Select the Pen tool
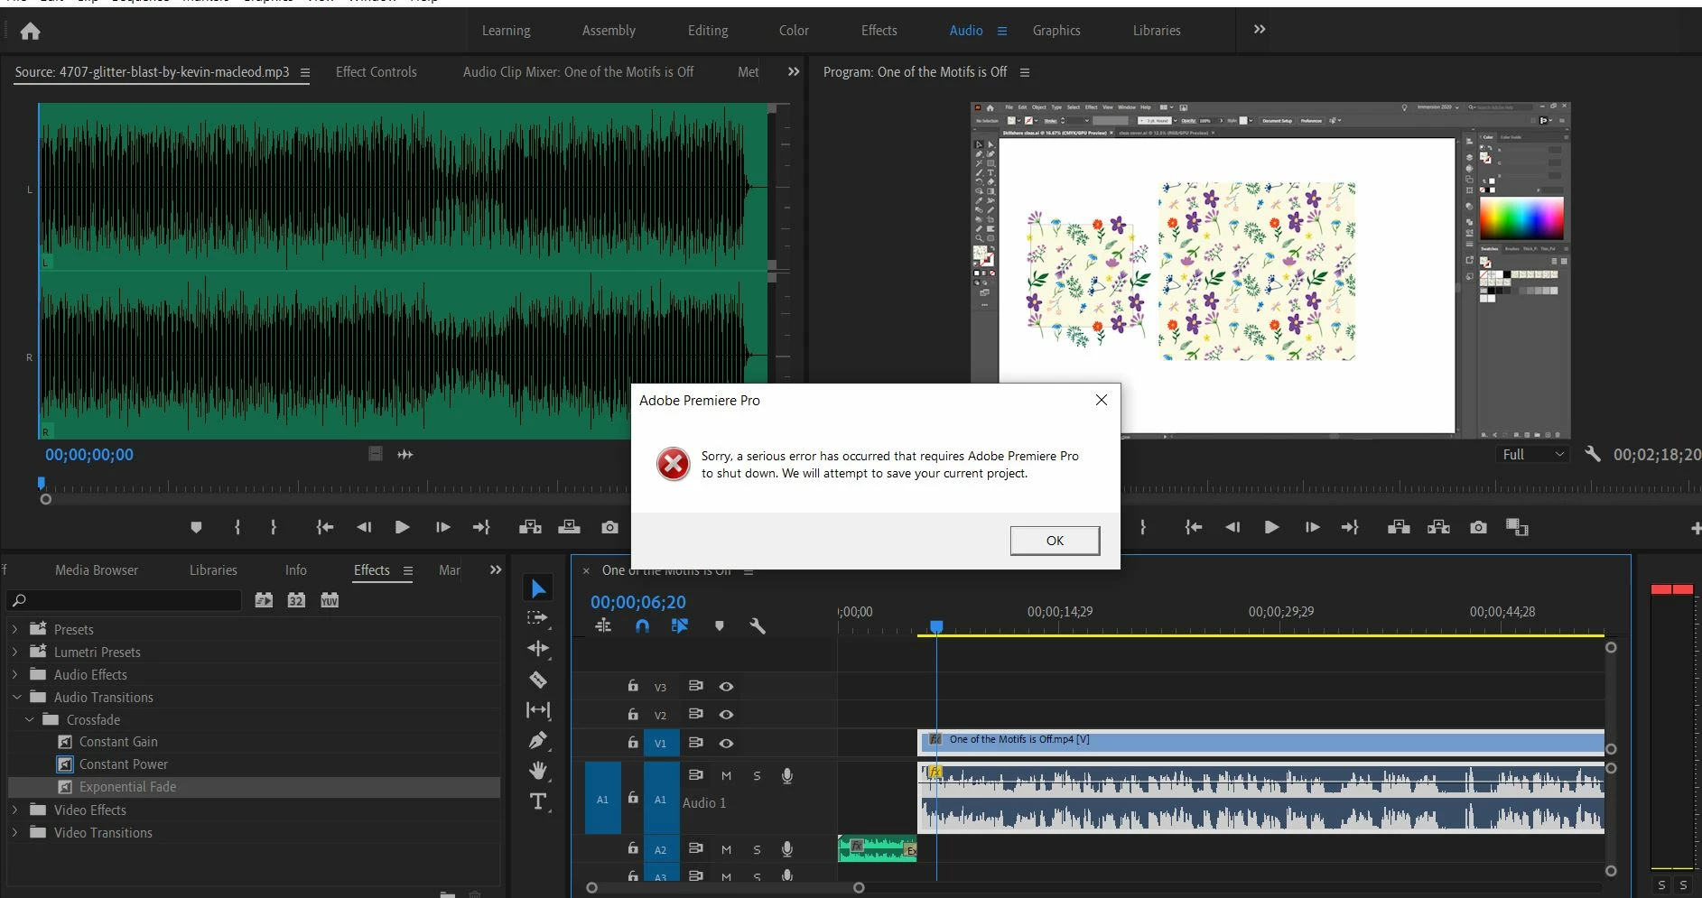This screenshot has height=898, width=1702. click(x=538, y=741)
